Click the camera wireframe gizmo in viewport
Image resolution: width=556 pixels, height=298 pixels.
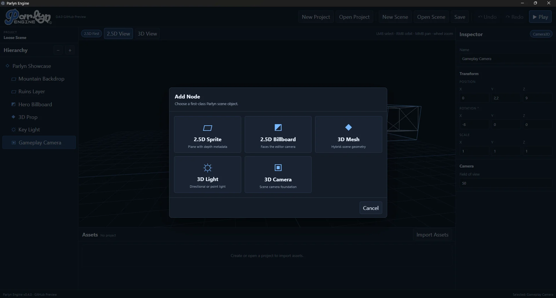tap(404, 122)
